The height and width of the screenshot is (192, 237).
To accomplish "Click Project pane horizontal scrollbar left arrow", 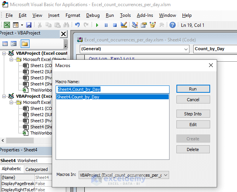I will tap(3, 141).
